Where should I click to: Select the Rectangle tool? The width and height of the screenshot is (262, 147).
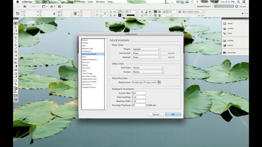pos(16,55)
